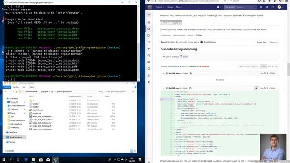Open Explorer's address bar history dropdown
290x163 pixels.
coord(100,91)
